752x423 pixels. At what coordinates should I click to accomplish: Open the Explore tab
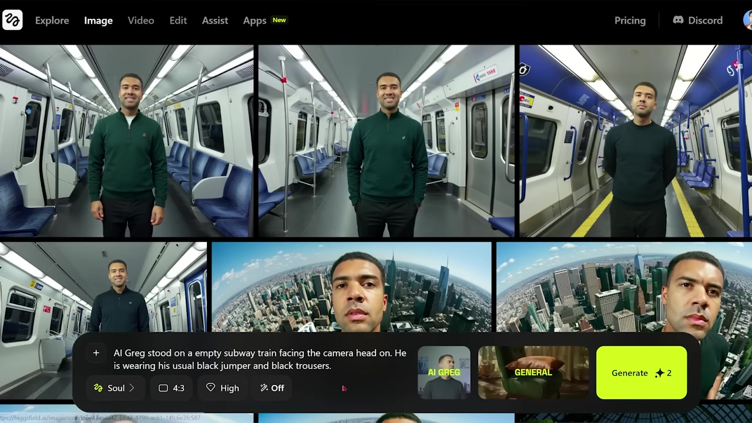point(52,20)
